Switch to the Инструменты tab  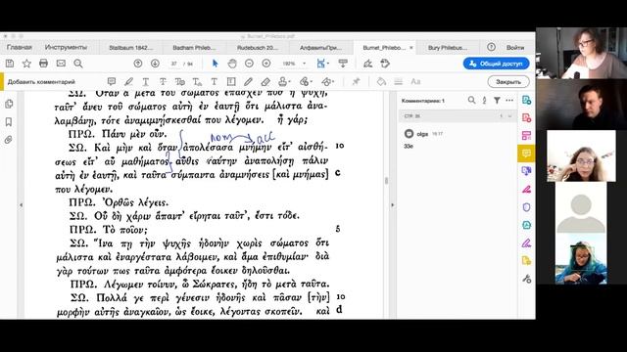[66, 47]
